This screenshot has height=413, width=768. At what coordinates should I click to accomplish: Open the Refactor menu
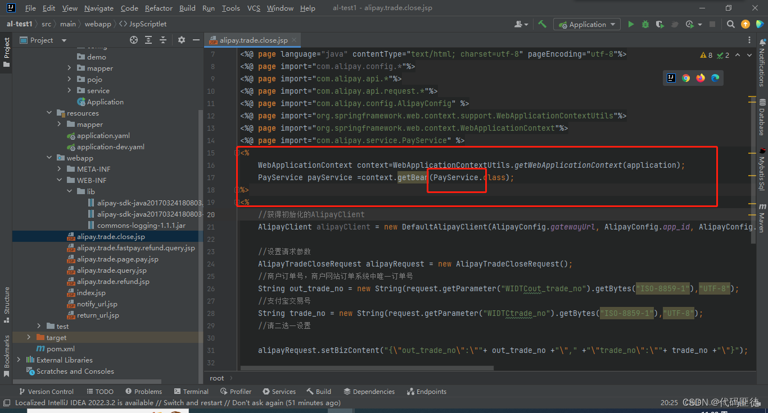[x=159, y=8]
